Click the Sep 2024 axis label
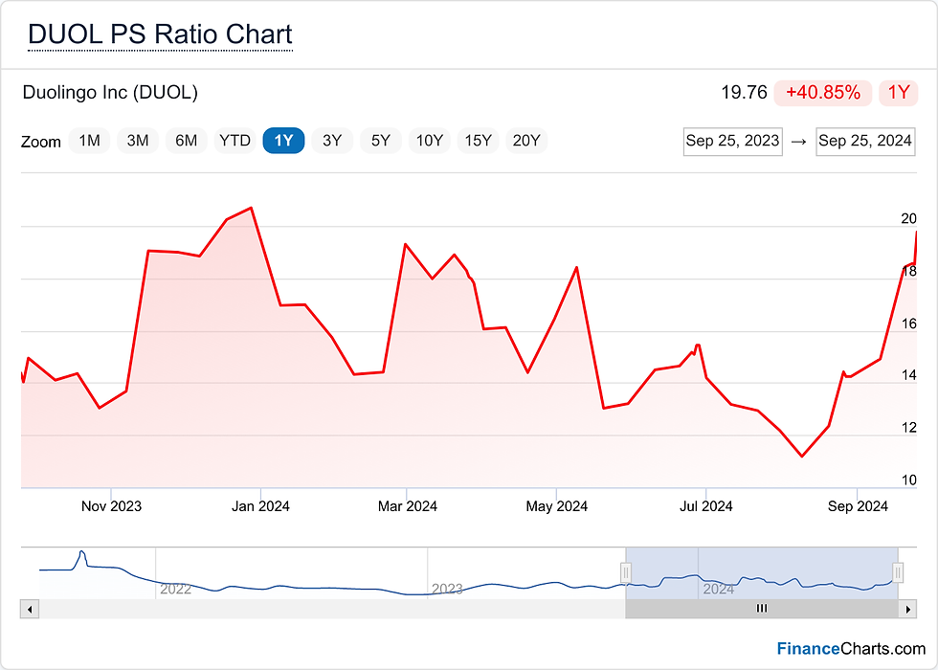 tap(858, 506)
